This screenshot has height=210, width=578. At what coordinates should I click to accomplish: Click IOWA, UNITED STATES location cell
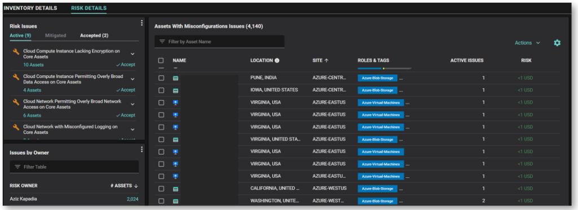click(x=274, y=90)
